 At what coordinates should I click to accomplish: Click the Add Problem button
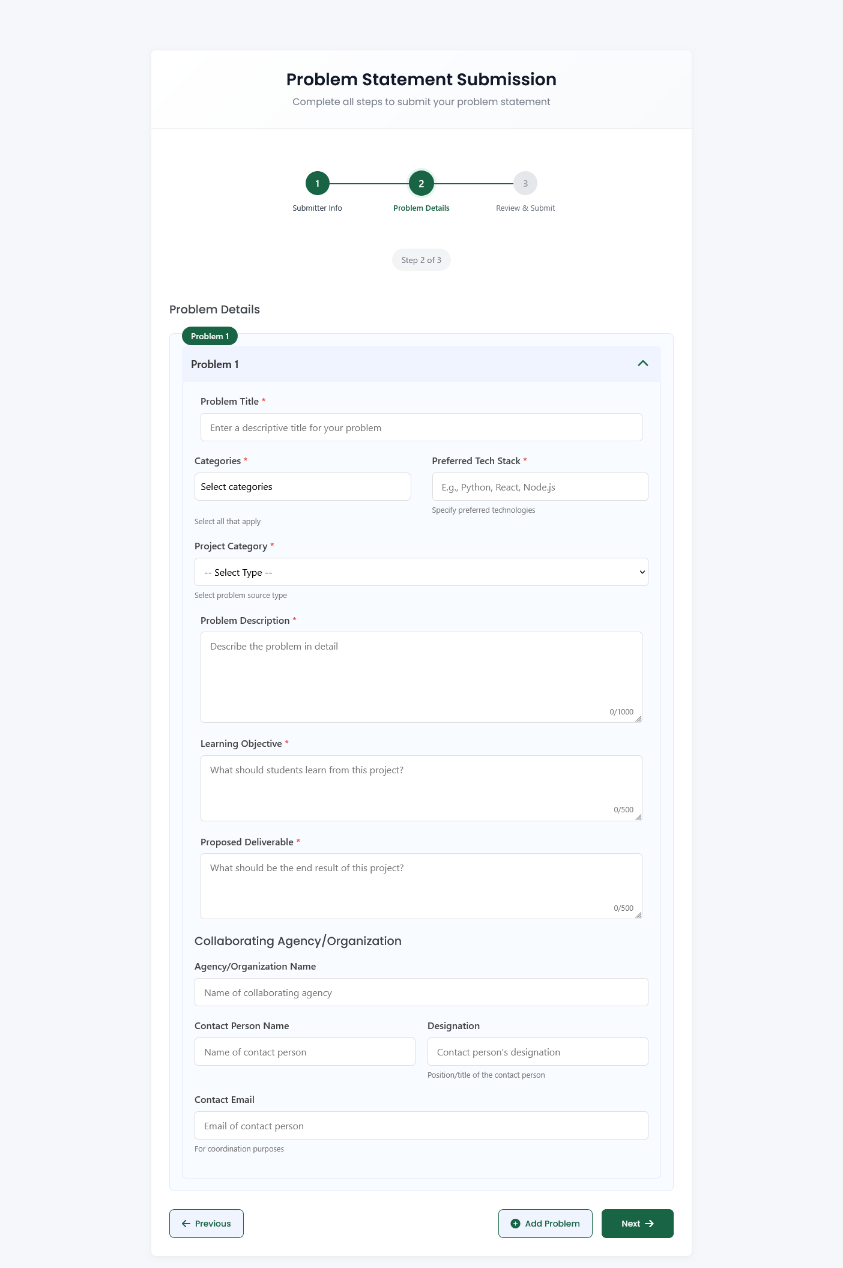[545, 1224]
